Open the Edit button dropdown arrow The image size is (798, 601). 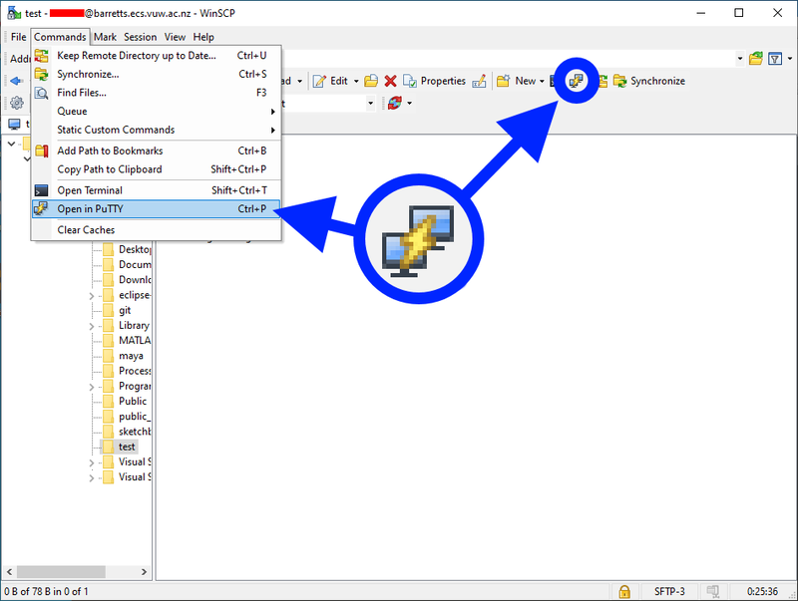tap(356, 81)
